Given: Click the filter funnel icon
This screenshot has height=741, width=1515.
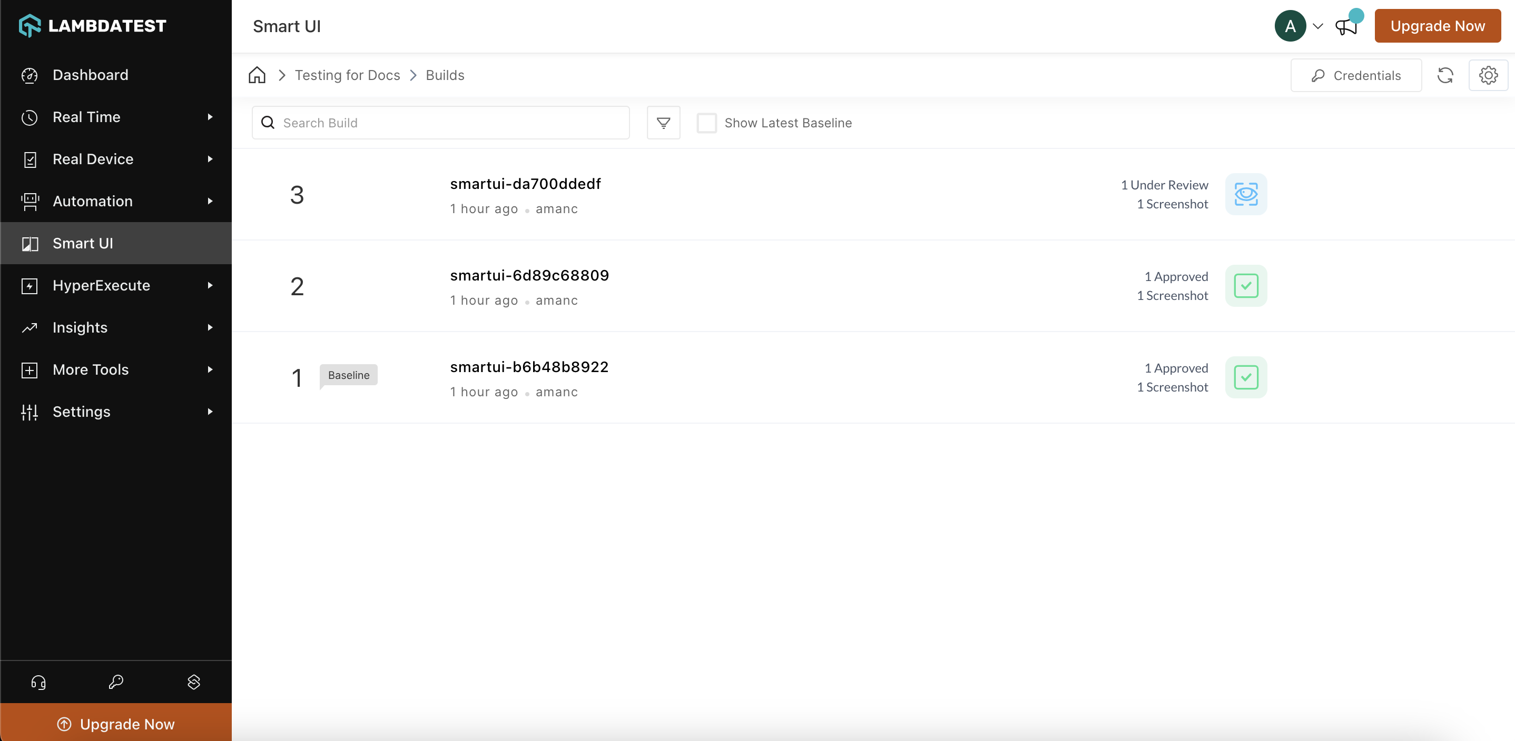Looking at the screenshot, I should pyautogui.click(x=663, y=123).
